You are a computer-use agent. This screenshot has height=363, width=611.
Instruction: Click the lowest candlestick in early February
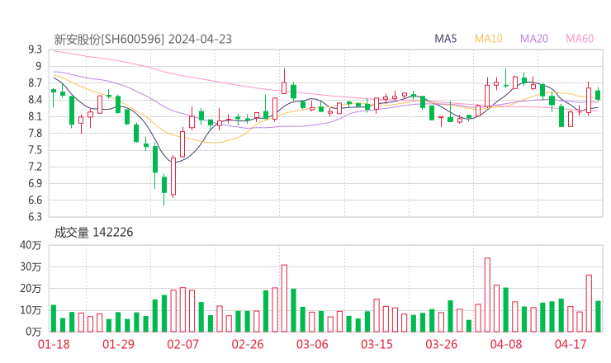coord(164,189)
